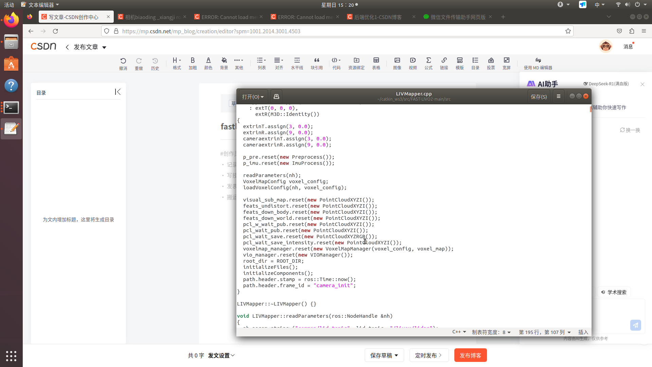Open the 制表符宽度 dropdown

pos(491,332)
